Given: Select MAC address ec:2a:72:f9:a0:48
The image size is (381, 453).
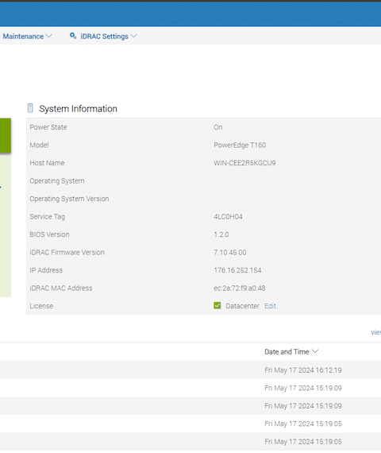Looking at the screenshot, I should click(240, 288).
